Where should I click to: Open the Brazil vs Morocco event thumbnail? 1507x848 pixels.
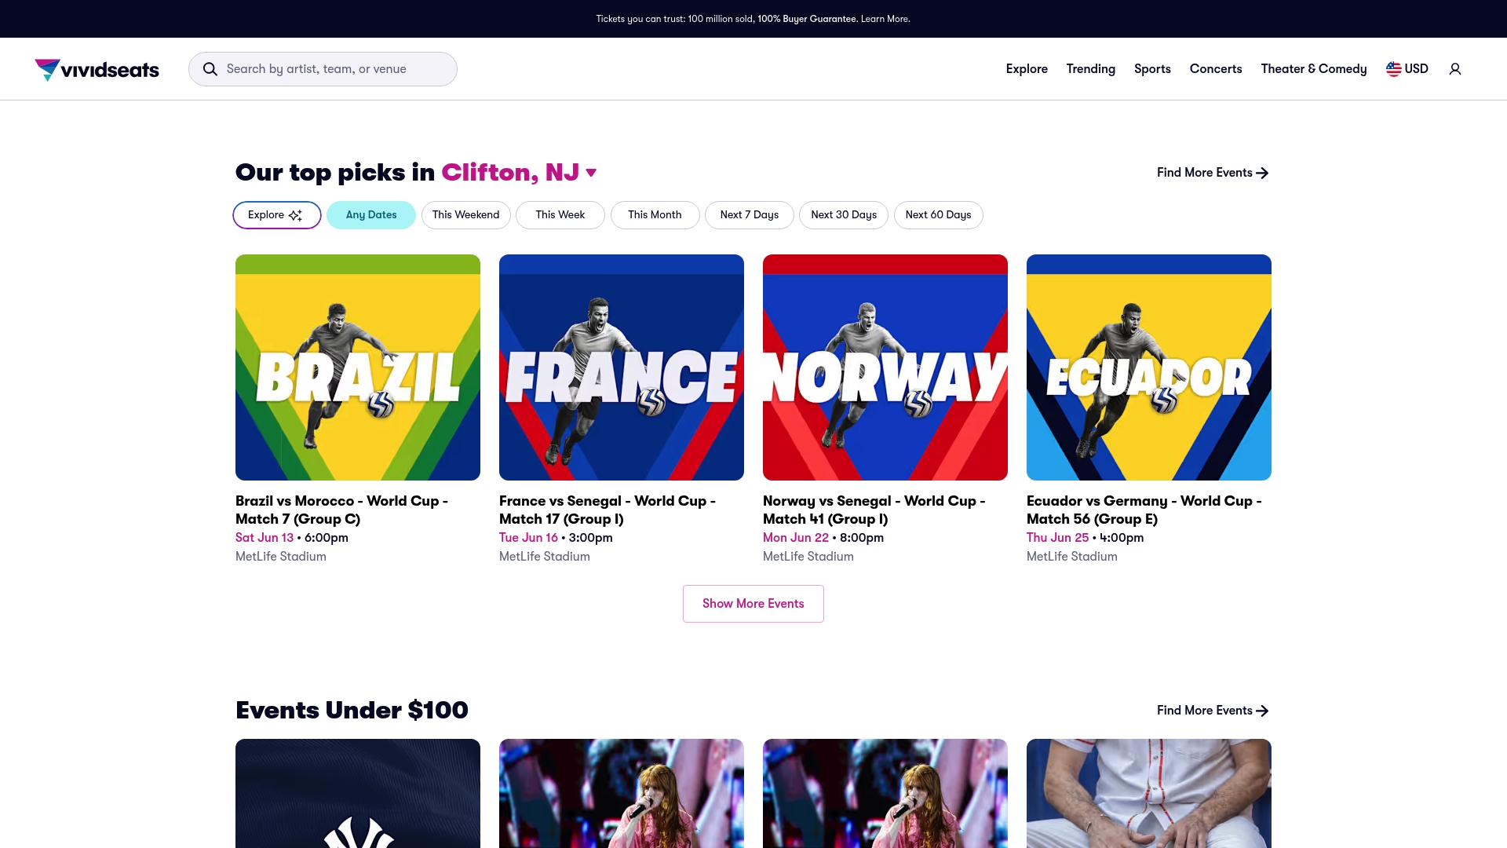(358, 367)
